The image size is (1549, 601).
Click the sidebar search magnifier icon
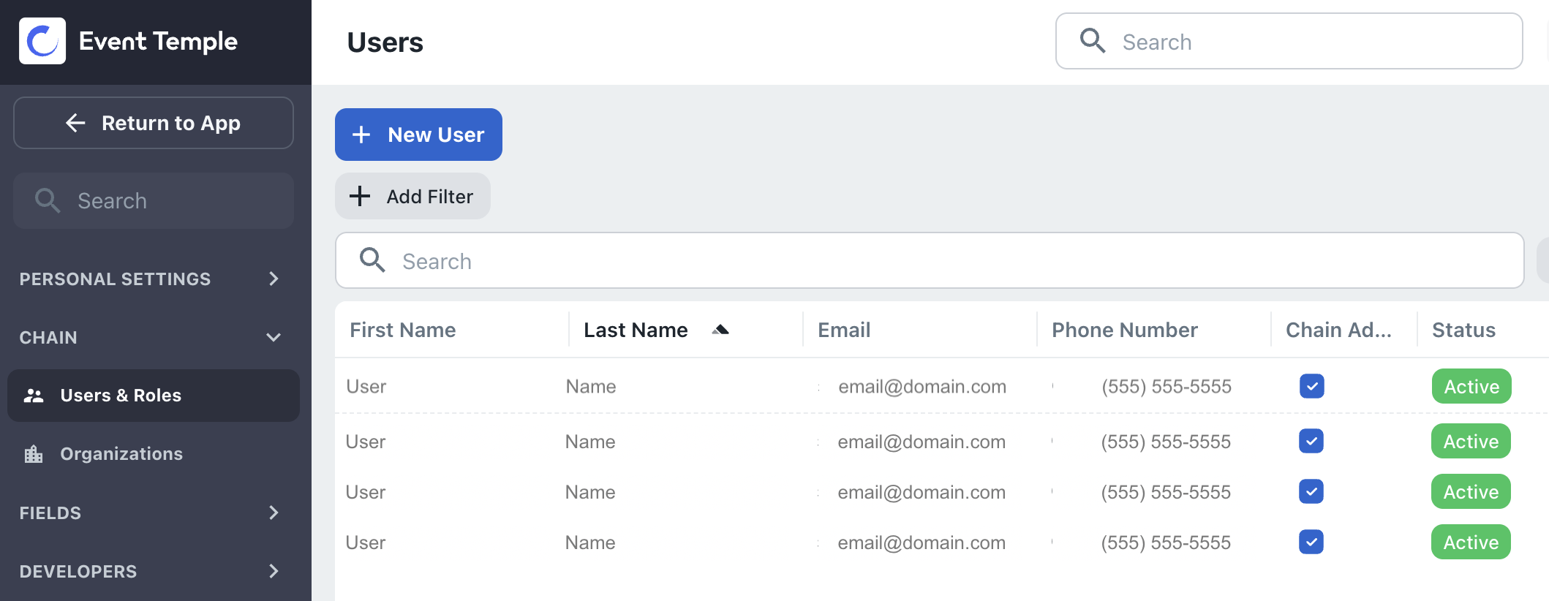pos(48,200)
